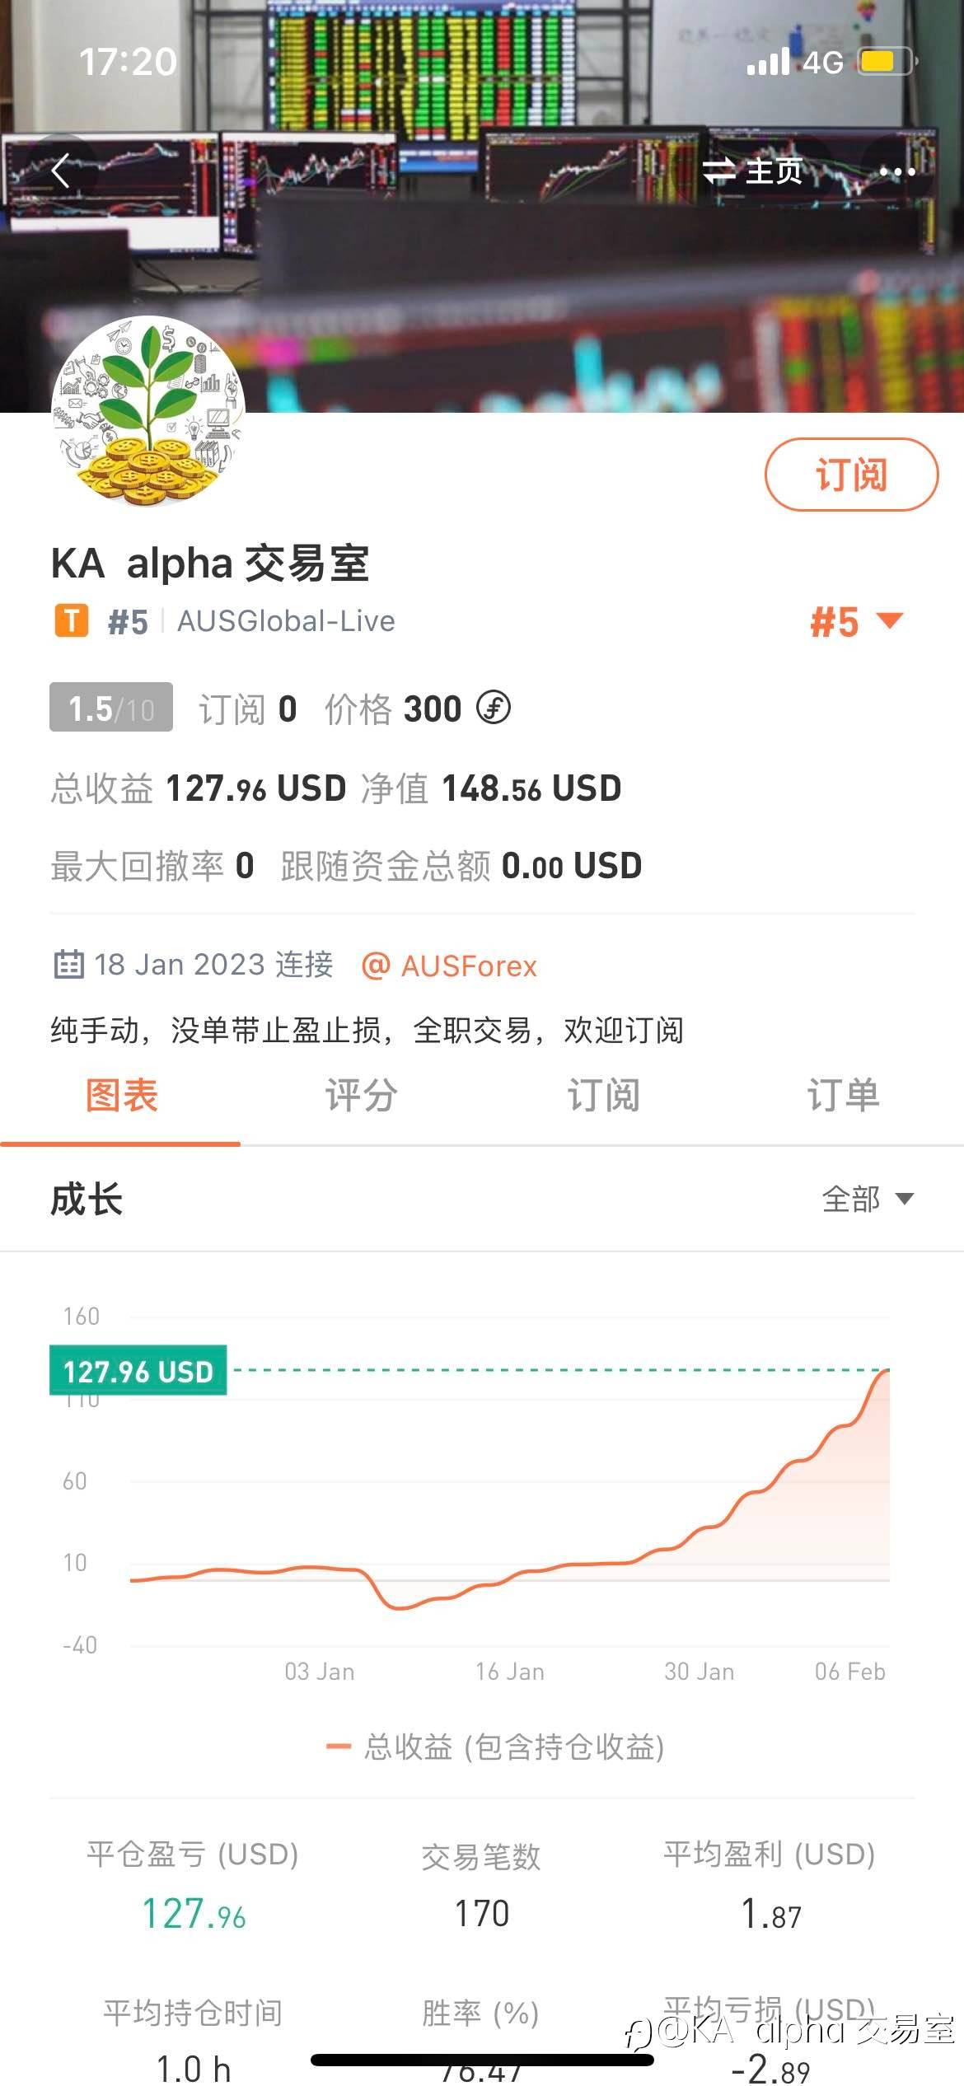Switch to the 订单 tab
The width and height of the screenshot is (964, 2086).
click(842, 1096)
